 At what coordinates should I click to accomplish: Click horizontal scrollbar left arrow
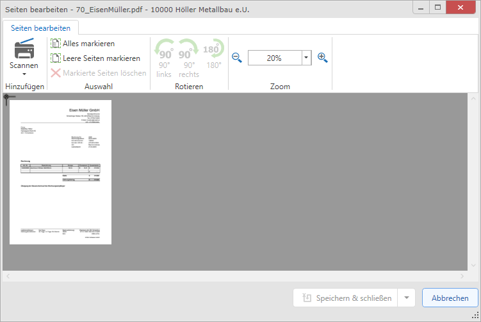(x=8, y=276)
